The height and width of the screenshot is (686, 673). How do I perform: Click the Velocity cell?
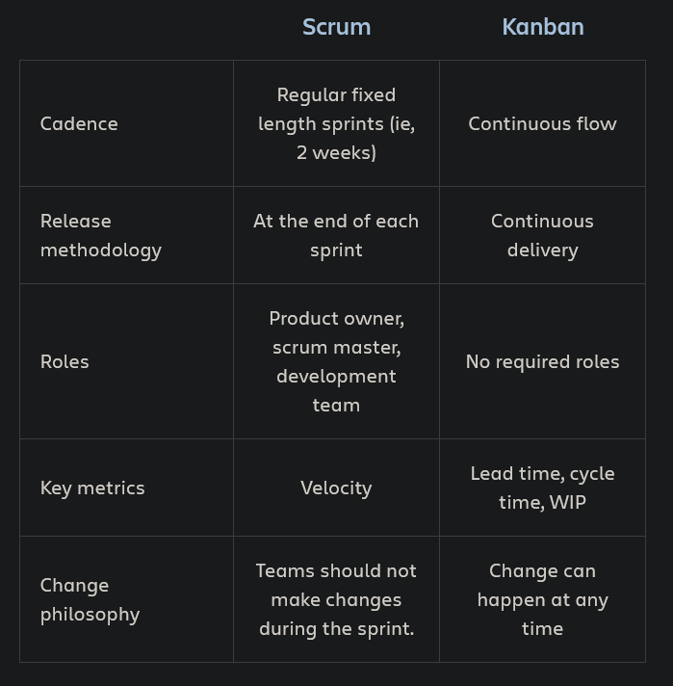[336, 488]
